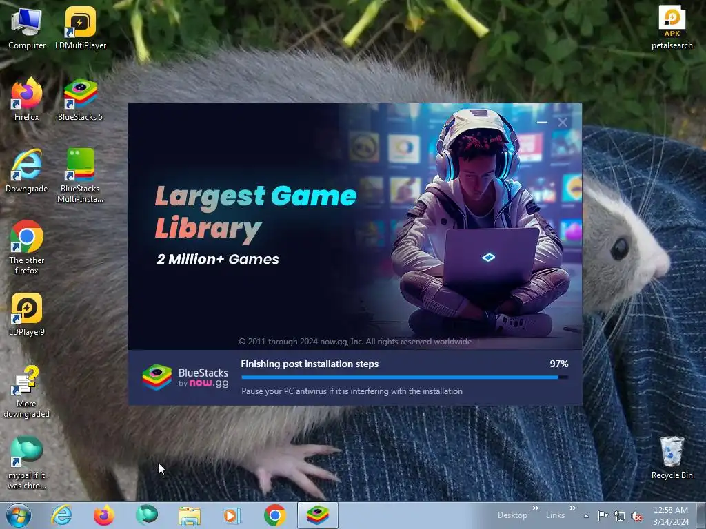Viewport: 706px width, 529px height.
Task: Open the Mypal browser taskbar icon
Action: click(x=147, y=515)
